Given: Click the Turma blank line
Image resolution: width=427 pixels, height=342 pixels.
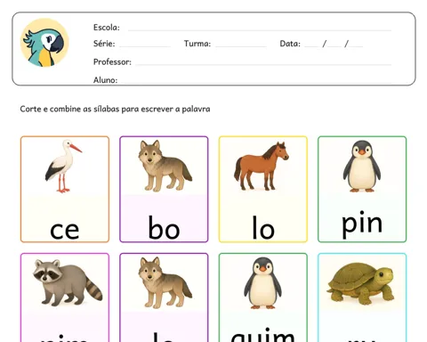Looking at the screenshot, I should click(240, 46).
